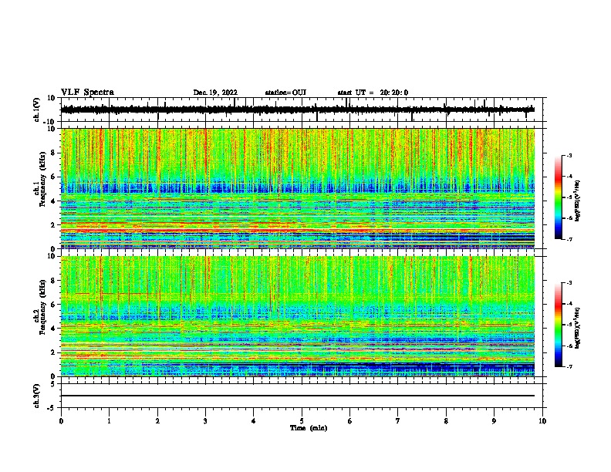
Task: Click the ch.2 "Frequency (kHz)" axis label
Action: click(x=42, y=307)
